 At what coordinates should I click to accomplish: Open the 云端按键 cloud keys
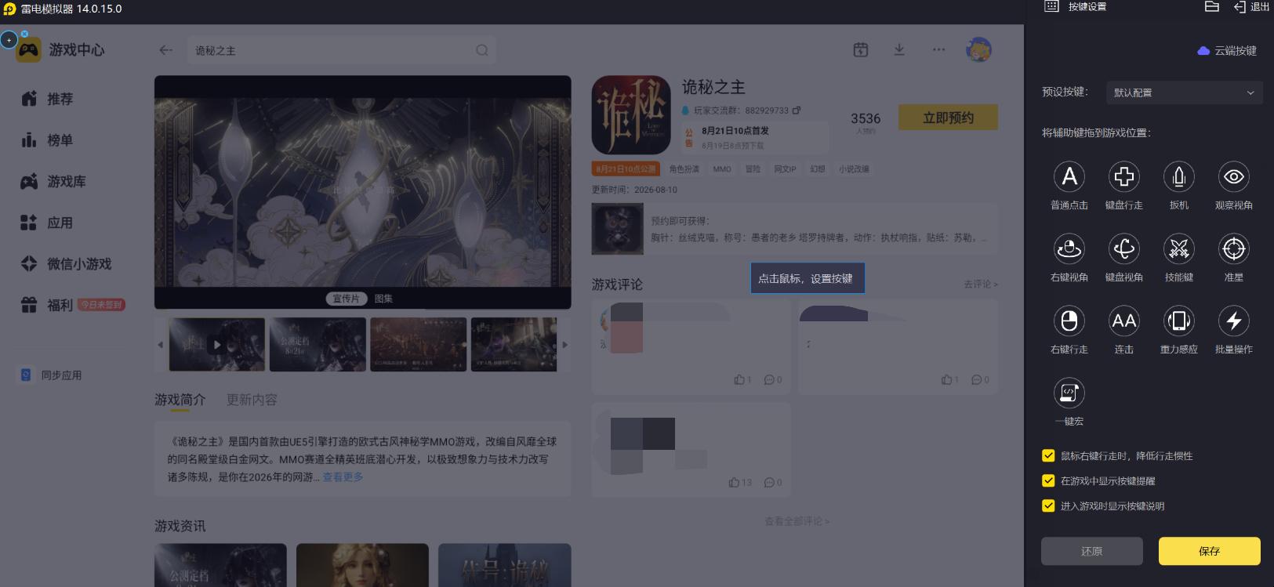[1227, 51]
